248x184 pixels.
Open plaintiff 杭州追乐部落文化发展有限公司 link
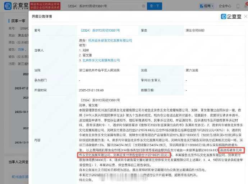110,41
